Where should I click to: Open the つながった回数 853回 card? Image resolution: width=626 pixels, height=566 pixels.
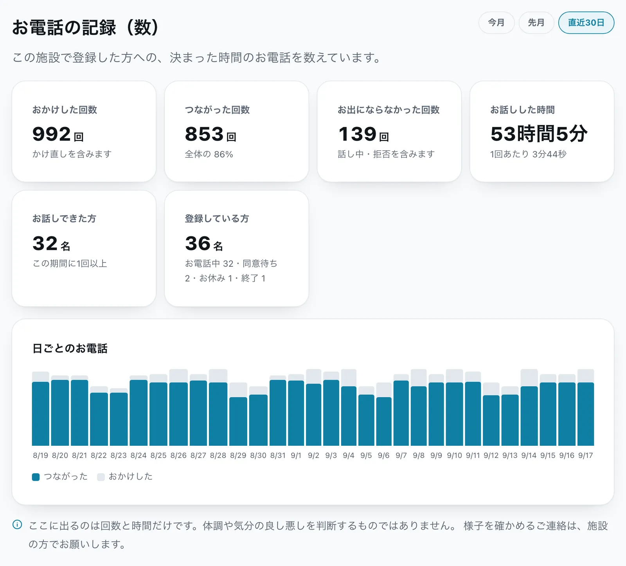coord(237,131)
